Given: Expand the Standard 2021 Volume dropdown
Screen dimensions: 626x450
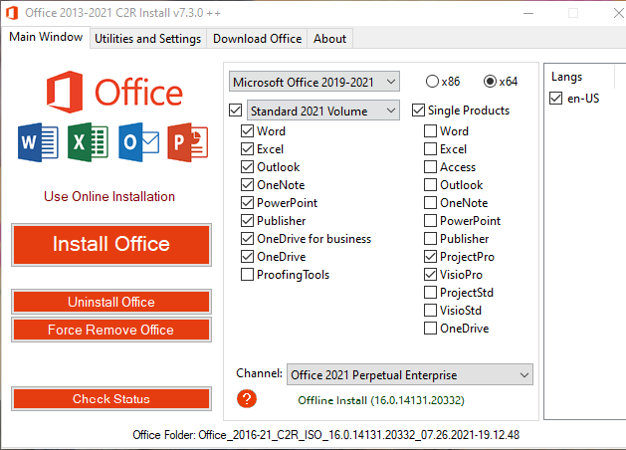Looking at the screenshot, I should 323,111.
